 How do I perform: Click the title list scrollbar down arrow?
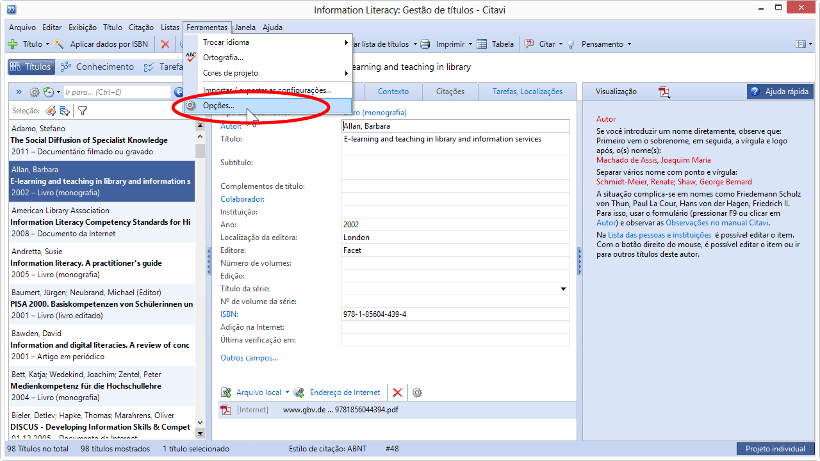(200, 423)
